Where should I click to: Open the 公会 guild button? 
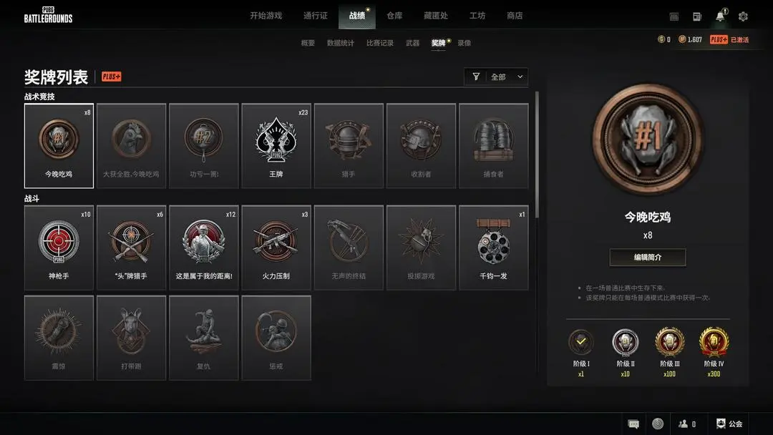(x=729, y=424)
